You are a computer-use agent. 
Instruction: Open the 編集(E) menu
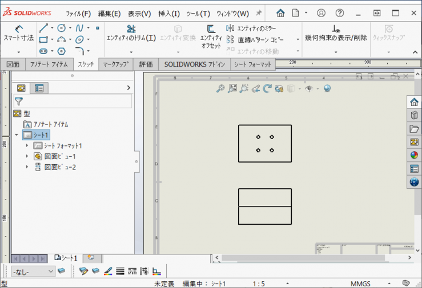coord(109,14)
